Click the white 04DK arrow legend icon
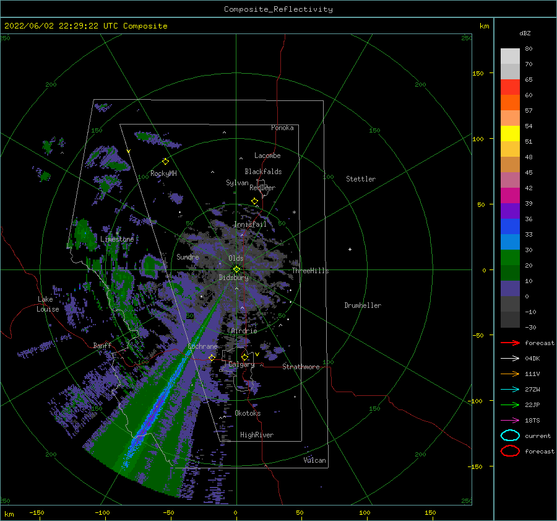 pyautogui.click(x=510, y=358)
